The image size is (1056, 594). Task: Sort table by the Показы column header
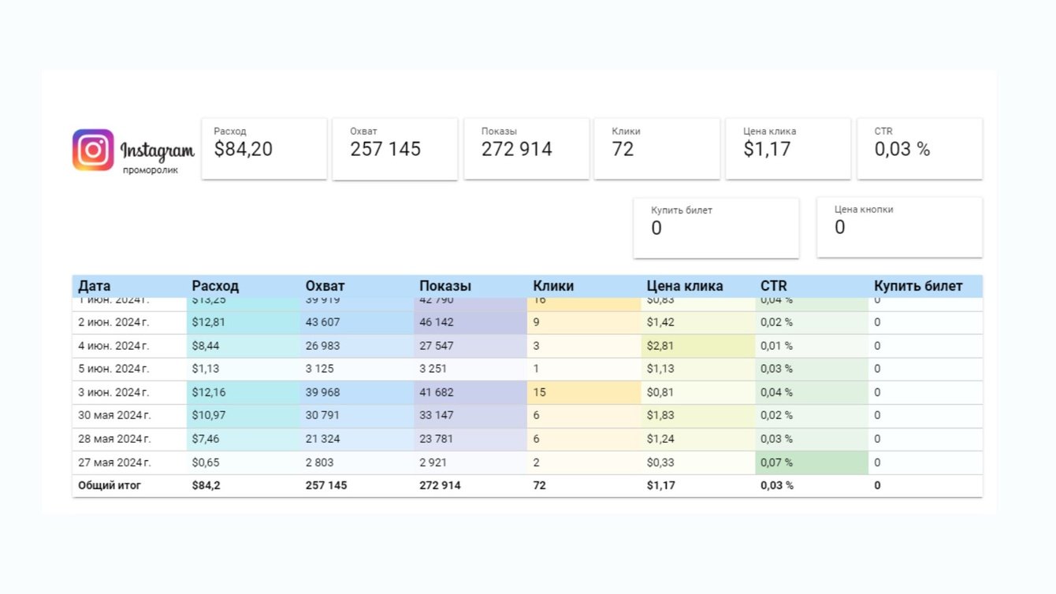445,286
